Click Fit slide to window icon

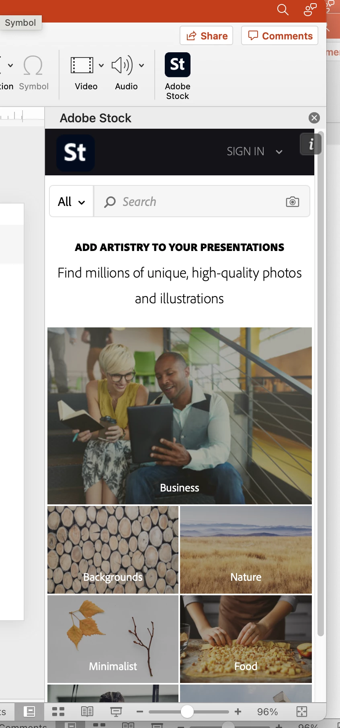[x=302, y=712]
